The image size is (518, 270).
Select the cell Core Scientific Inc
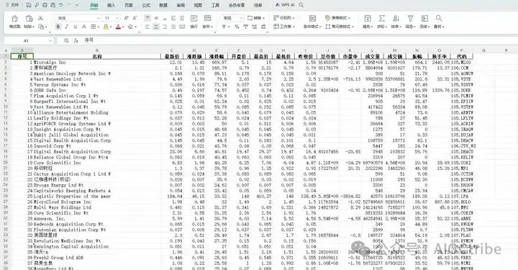[x=97, y=163]
